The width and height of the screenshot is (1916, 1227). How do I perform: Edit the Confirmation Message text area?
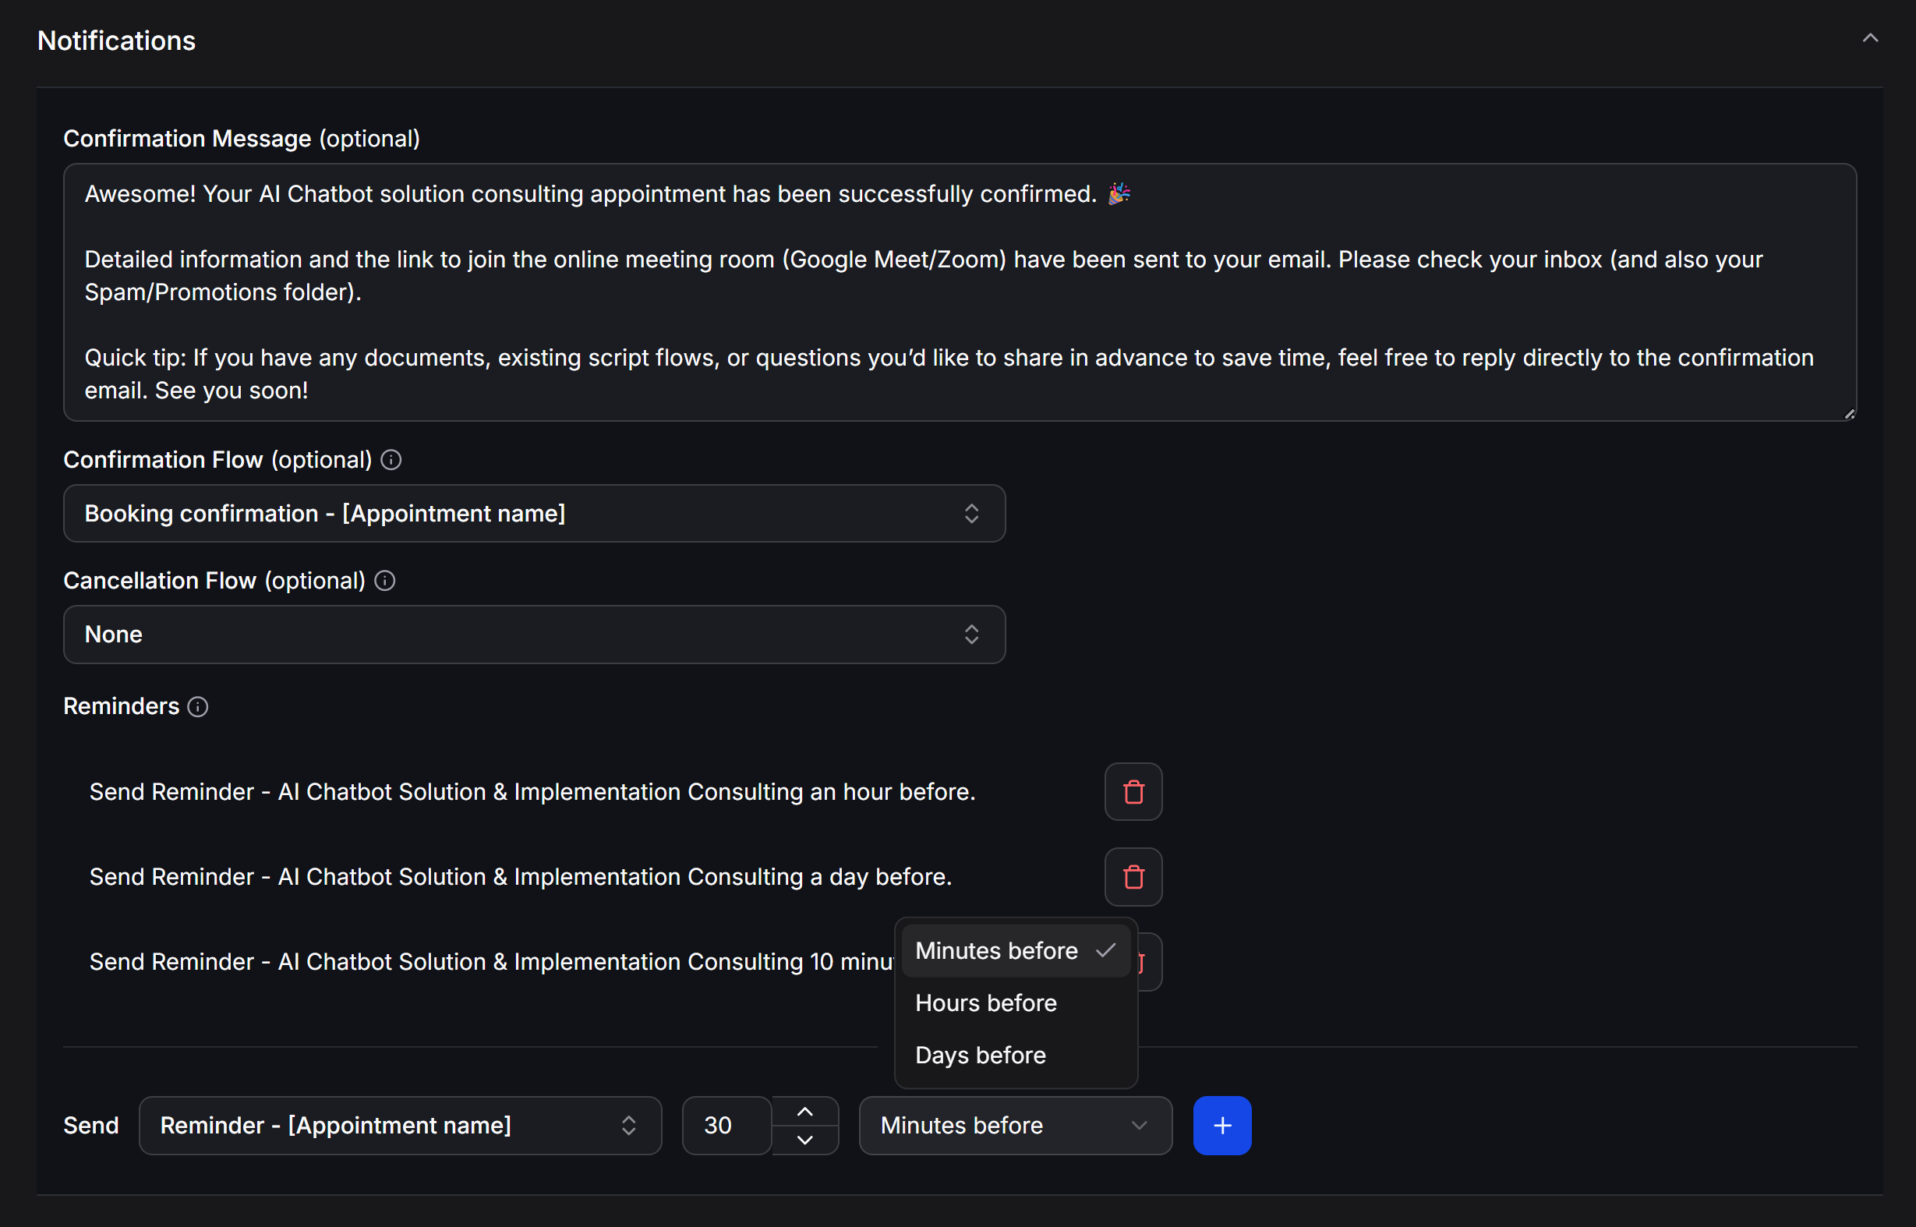click(960, 292)
